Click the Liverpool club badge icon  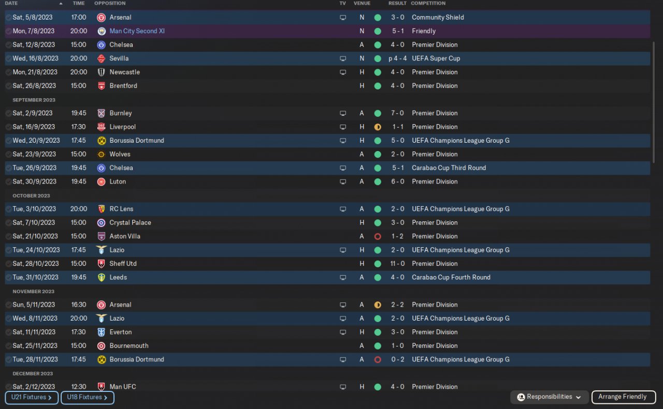(102, 127)
